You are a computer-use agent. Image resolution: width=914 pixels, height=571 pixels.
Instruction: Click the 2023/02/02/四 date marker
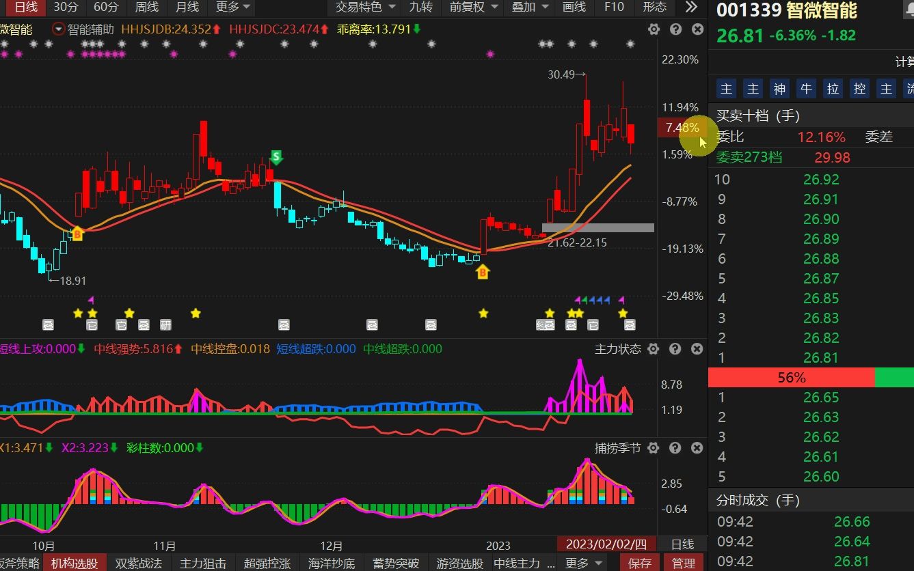606,544
